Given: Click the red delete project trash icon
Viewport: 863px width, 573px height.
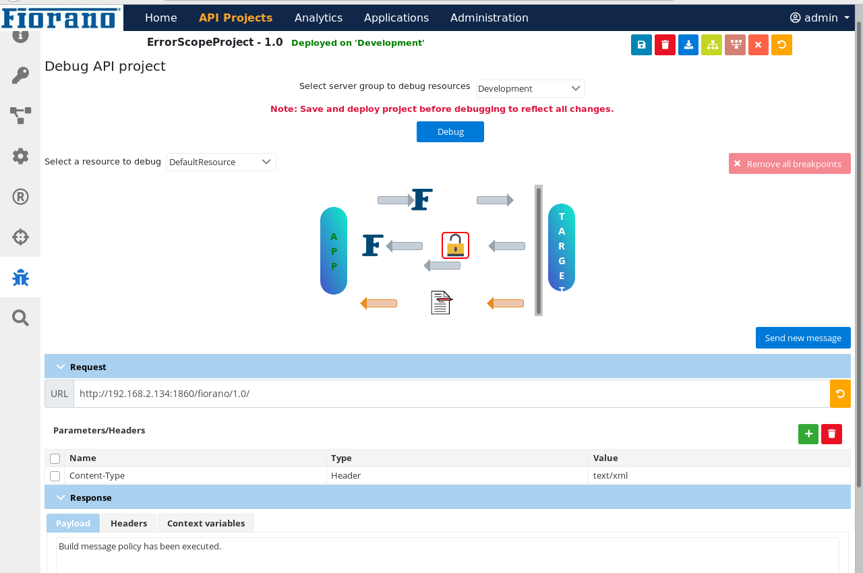Looking at the screenshot, I should coord(665,45).
